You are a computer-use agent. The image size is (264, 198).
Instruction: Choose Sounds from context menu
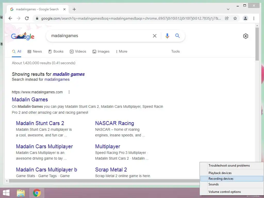[x=232, y=184]
